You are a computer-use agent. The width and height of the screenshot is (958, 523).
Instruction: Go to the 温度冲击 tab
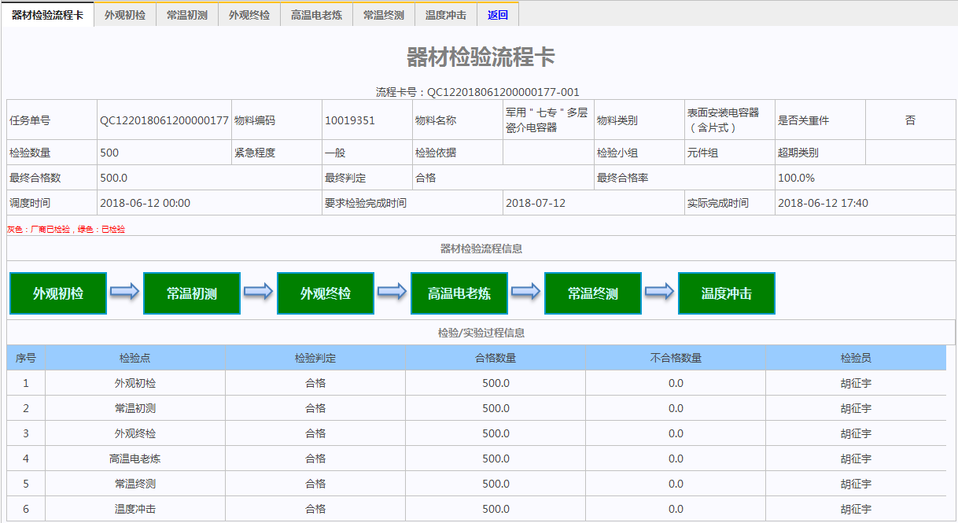[x=445, y=15]
